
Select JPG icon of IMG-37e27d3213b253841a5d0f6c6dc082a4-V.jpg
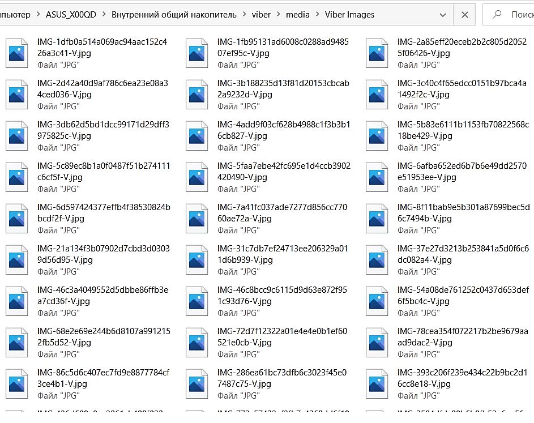point(377,260)
